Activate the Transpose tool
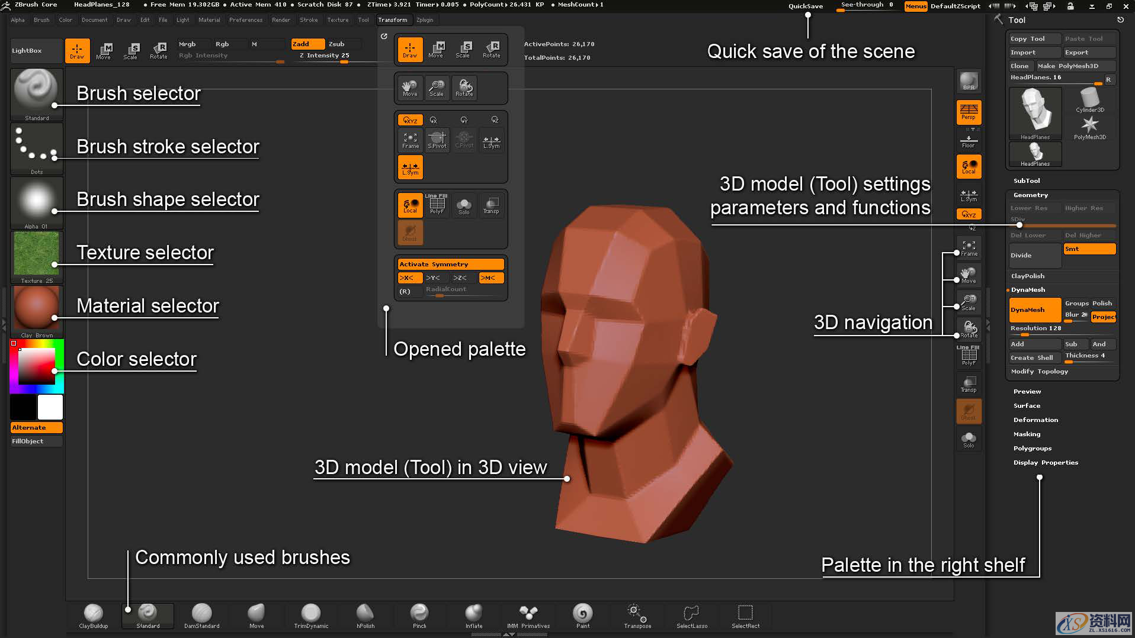1135x638 pixels. click(x=636, y=616)
